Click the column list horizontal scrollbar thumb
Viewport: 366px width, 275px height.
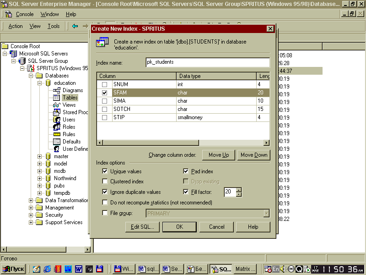151,143
